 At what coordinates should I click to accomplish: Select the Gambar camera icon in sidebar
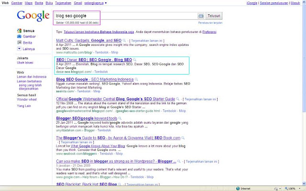(x=19, y=36)
